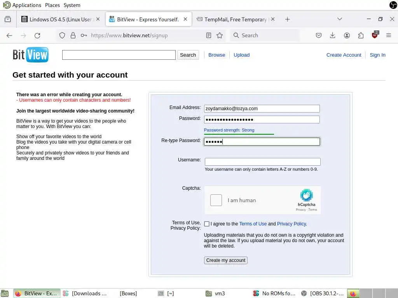Click the hCaptcha Privacy link

[300, 210]
